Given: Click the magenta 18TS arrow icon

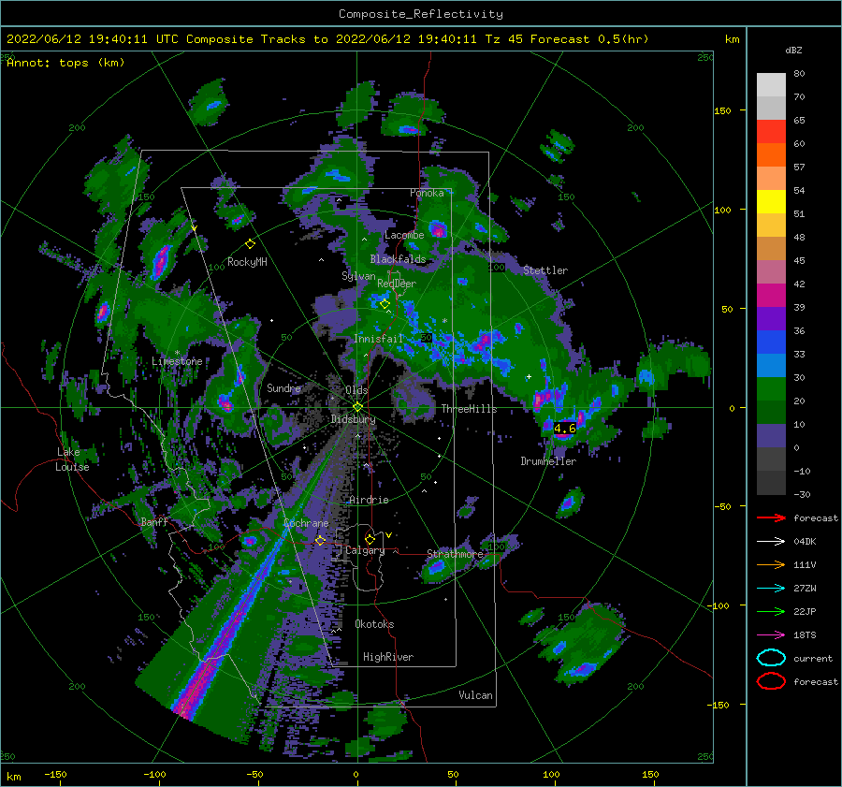Looking at the screenshot, I should click(x=771, y=635).
